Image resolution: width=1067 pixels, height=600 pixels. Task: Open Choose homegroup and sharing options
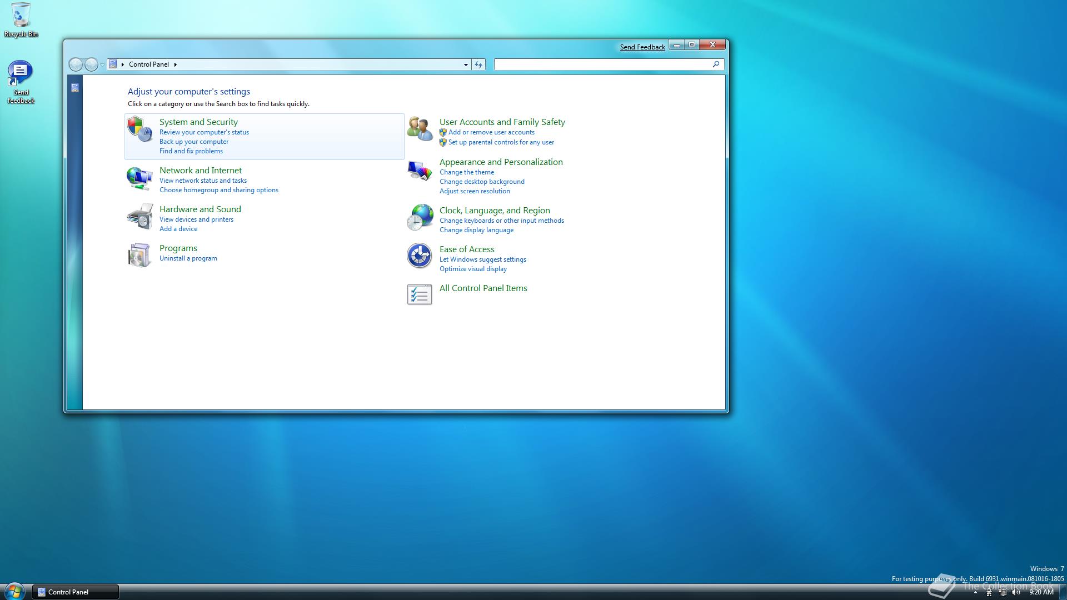pyautogui.click(x=219, y=190)
